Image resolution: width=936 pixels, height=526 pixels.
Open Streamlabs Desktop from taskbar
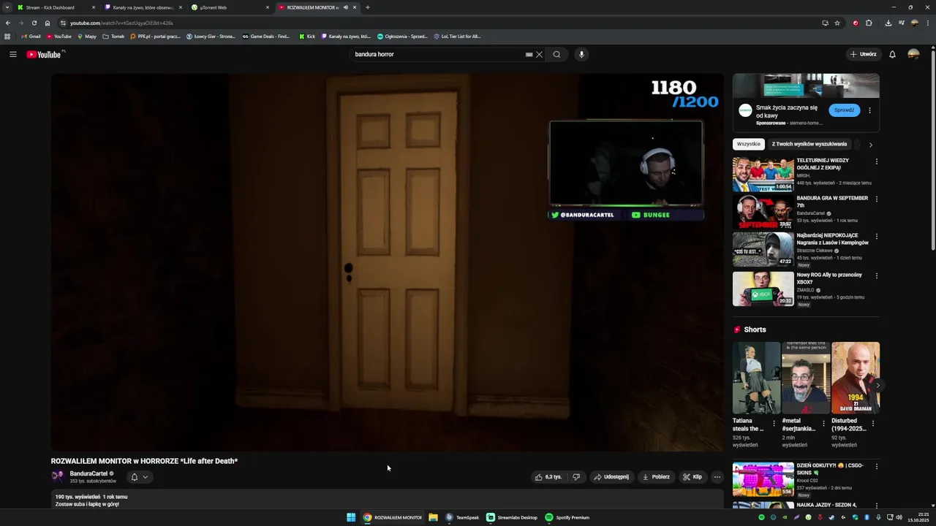pos(512,517)
